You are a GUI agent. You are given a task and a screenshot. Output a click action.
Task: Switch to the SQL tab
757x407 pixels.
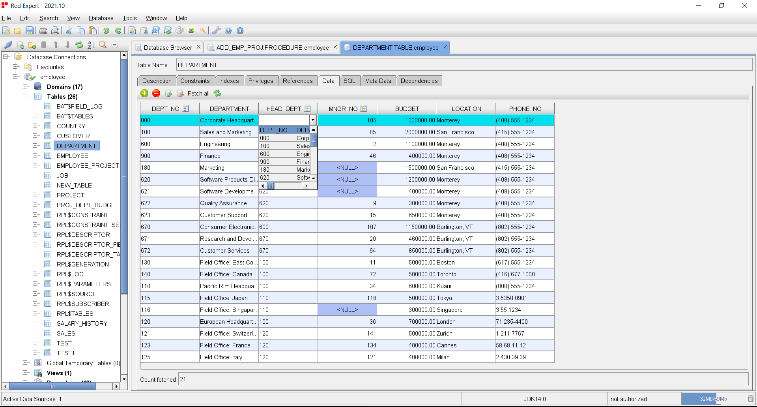[350, 81]
